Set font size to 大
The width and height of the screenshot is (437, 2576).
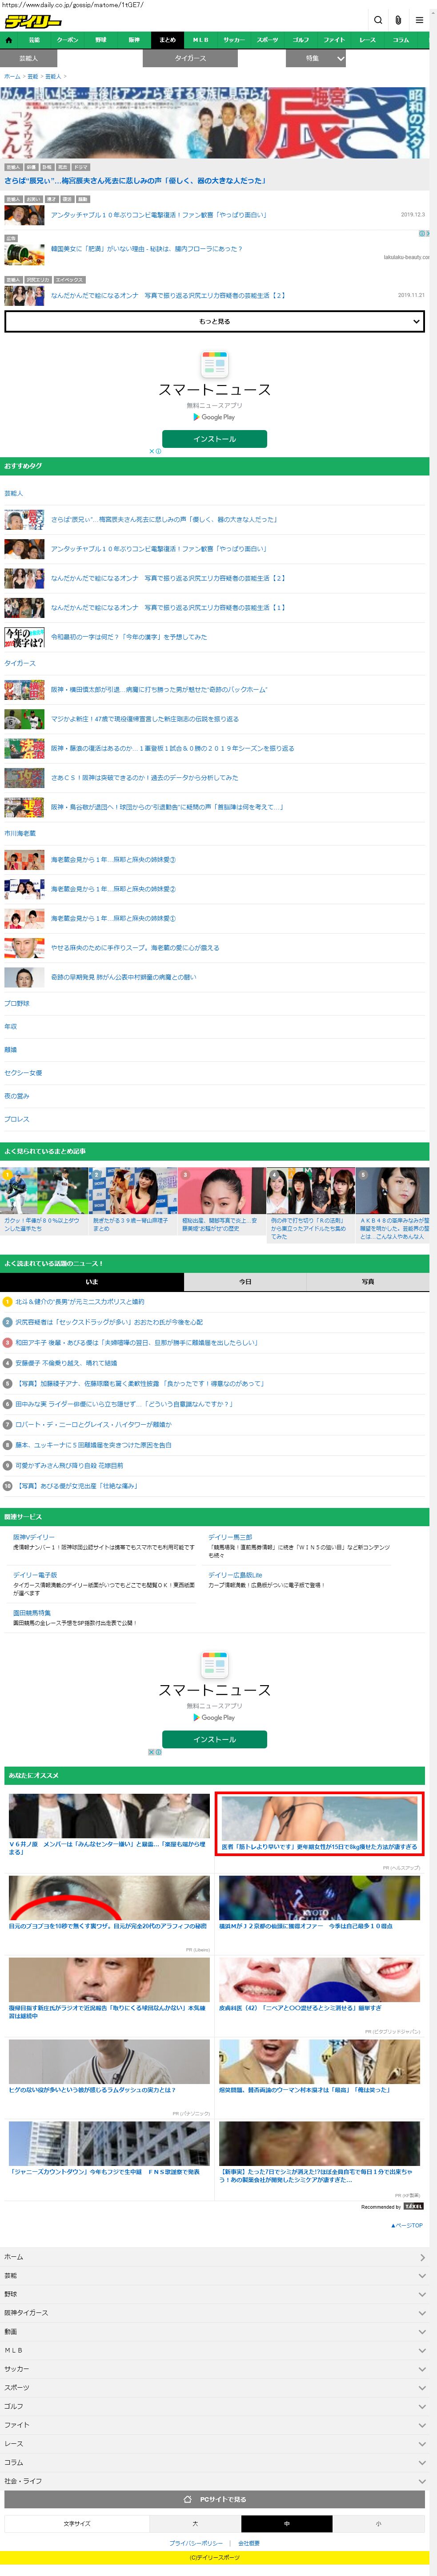click(x=195, y=2523)
